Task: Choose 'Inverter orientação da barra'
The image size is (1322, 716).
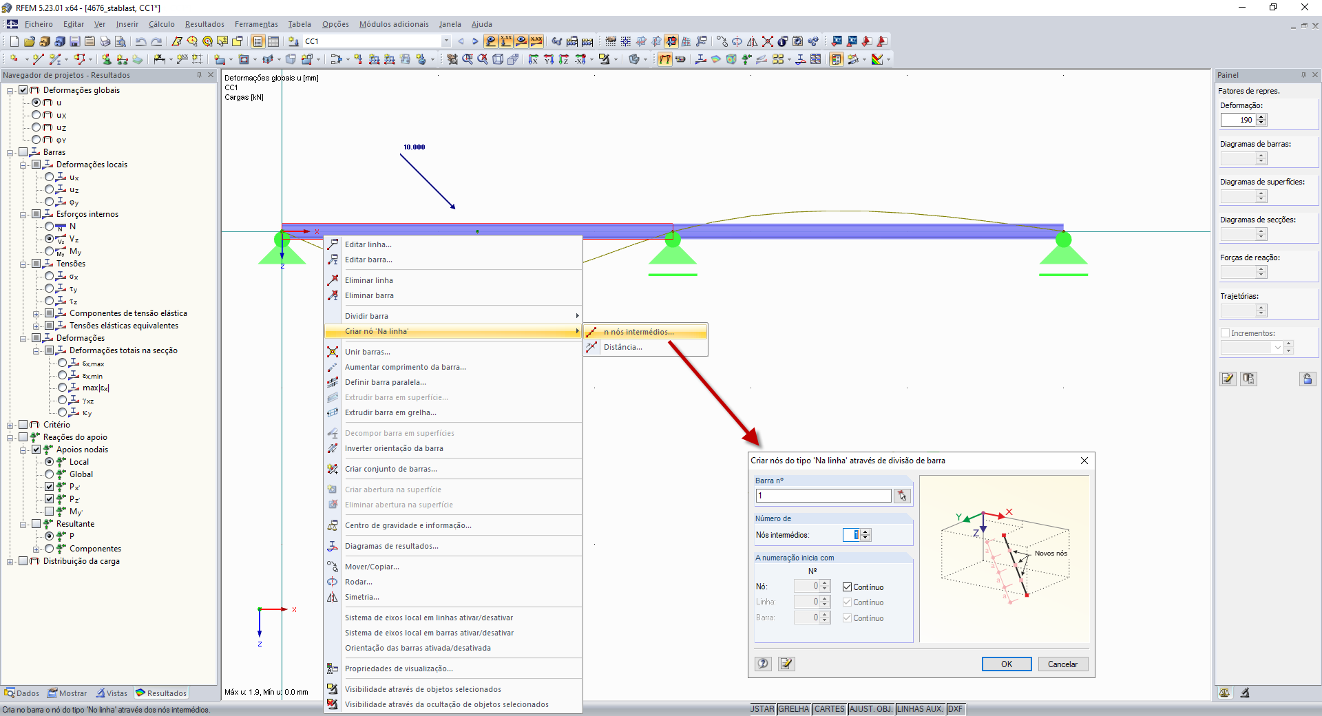Action: point(453,448)
